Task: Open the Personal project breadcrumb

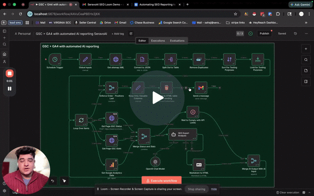Action: [23, 34]
